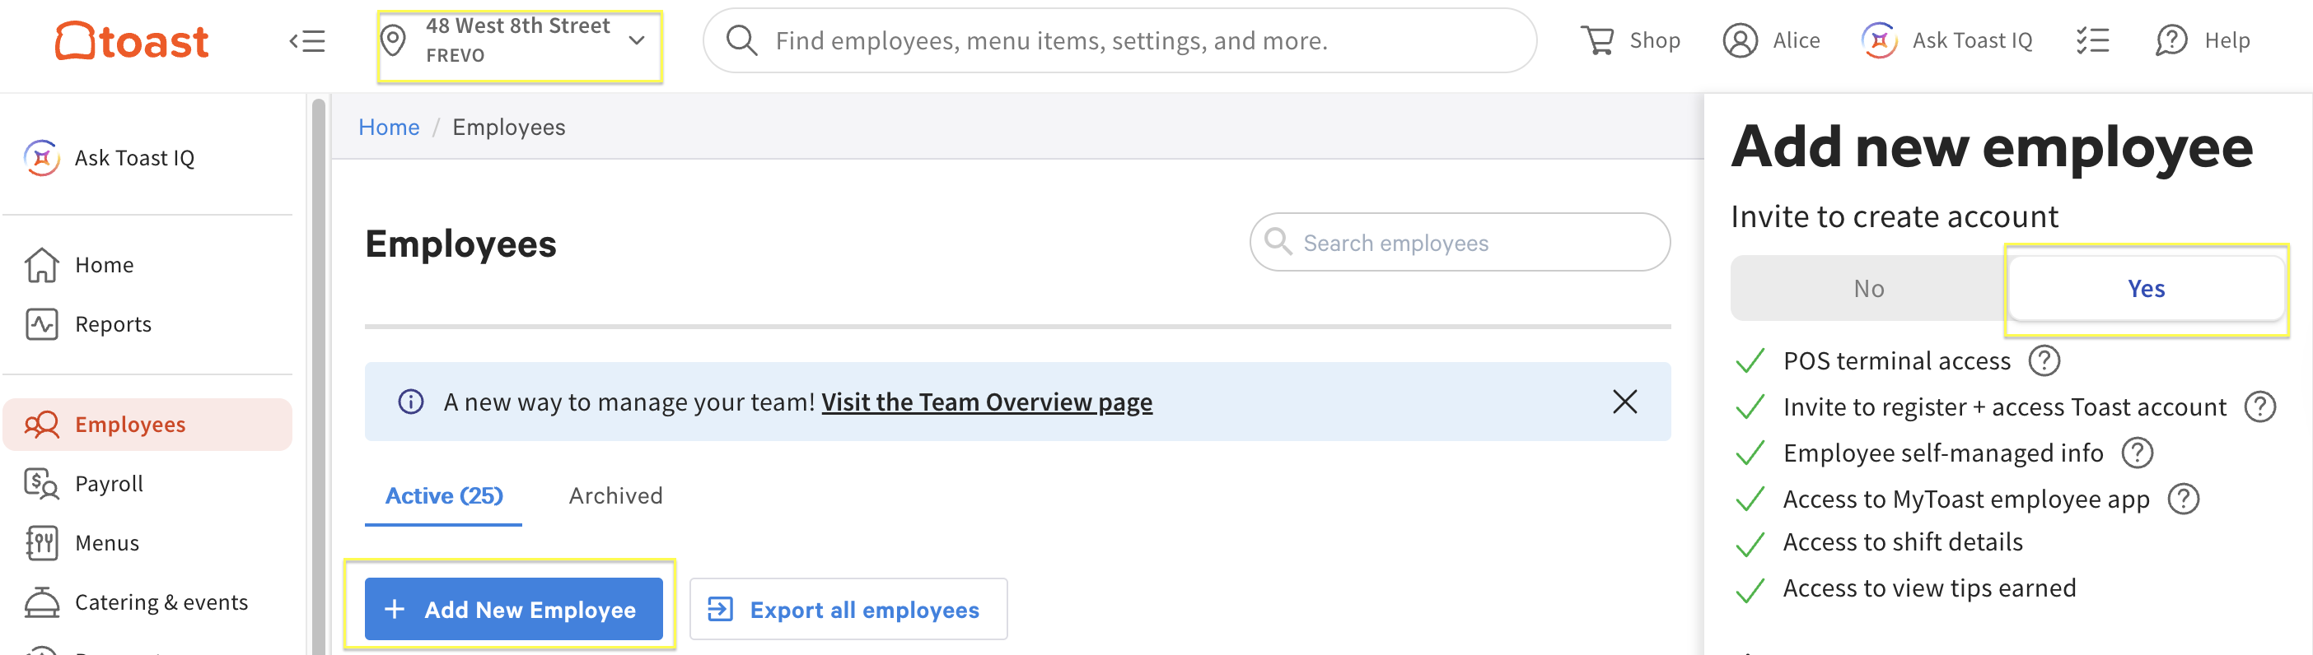Open the 48 West 8th Street location dropdown
Viewport: 2313px width, 655px height.
coord(520,40)
